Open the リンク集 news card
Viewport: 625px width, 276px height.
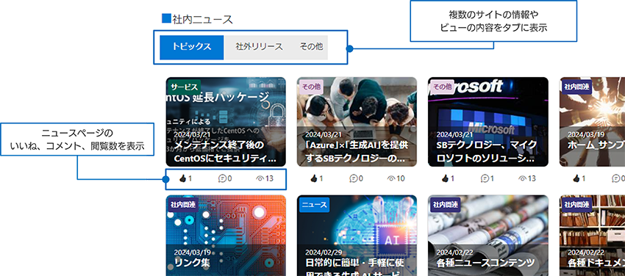coord(226,236)
